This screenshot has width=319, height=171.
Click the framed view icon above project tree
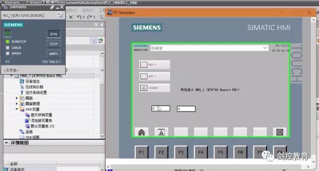[93, 41]
